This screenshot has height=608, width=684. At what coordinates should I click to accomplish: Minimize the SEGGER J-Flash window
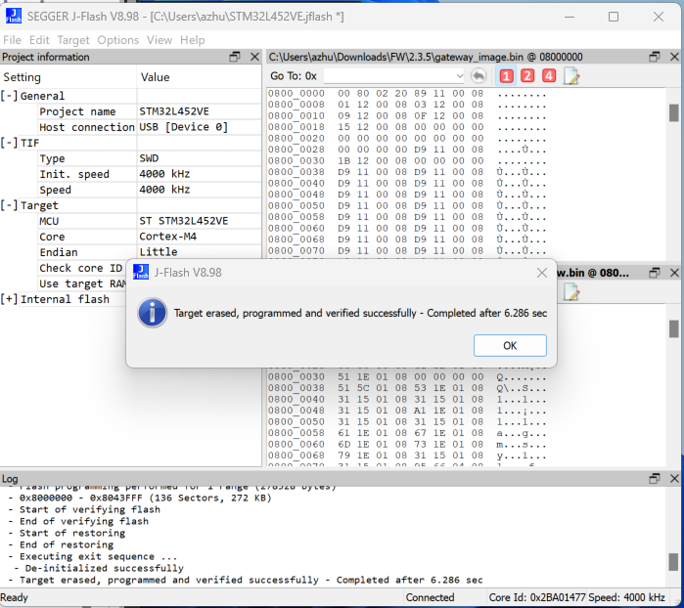coord(570,17)
